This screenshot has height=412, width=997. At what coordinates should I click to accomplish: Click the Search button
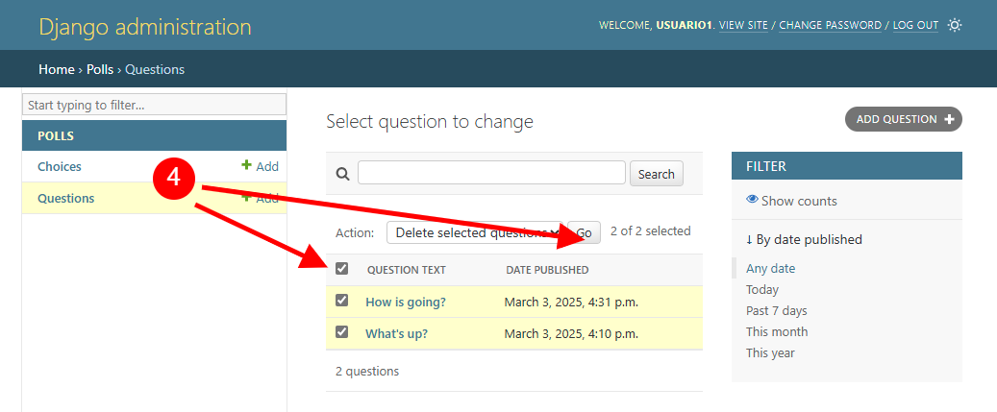click(x=657, y=174)
